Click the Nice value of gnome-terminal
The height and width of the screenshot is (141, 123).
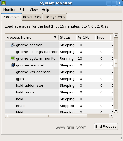[x=101, y=65]
